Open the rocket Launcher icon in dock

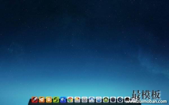point(35,100)
